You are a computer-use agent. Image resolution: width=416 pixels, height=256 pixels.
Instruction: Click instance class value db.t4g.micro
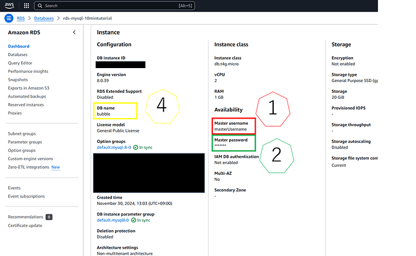226,64
